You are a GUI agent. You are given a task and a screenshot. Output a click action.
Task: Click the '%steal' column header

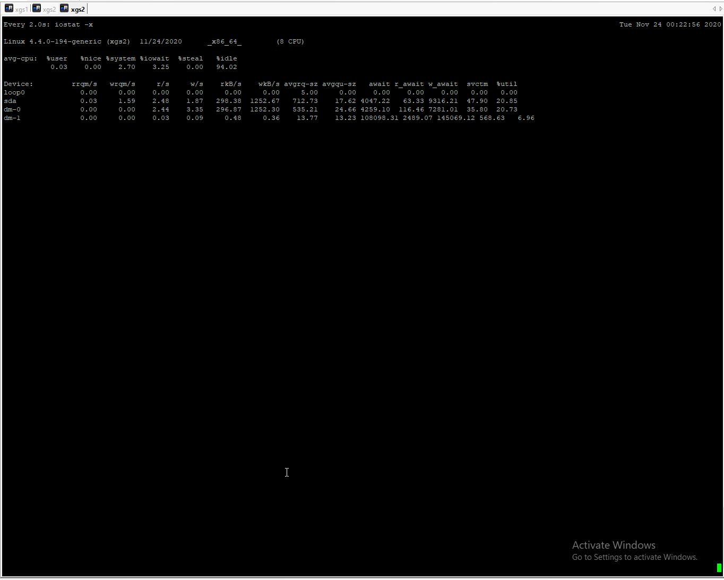pyautogui.click(x=191, y=58)
